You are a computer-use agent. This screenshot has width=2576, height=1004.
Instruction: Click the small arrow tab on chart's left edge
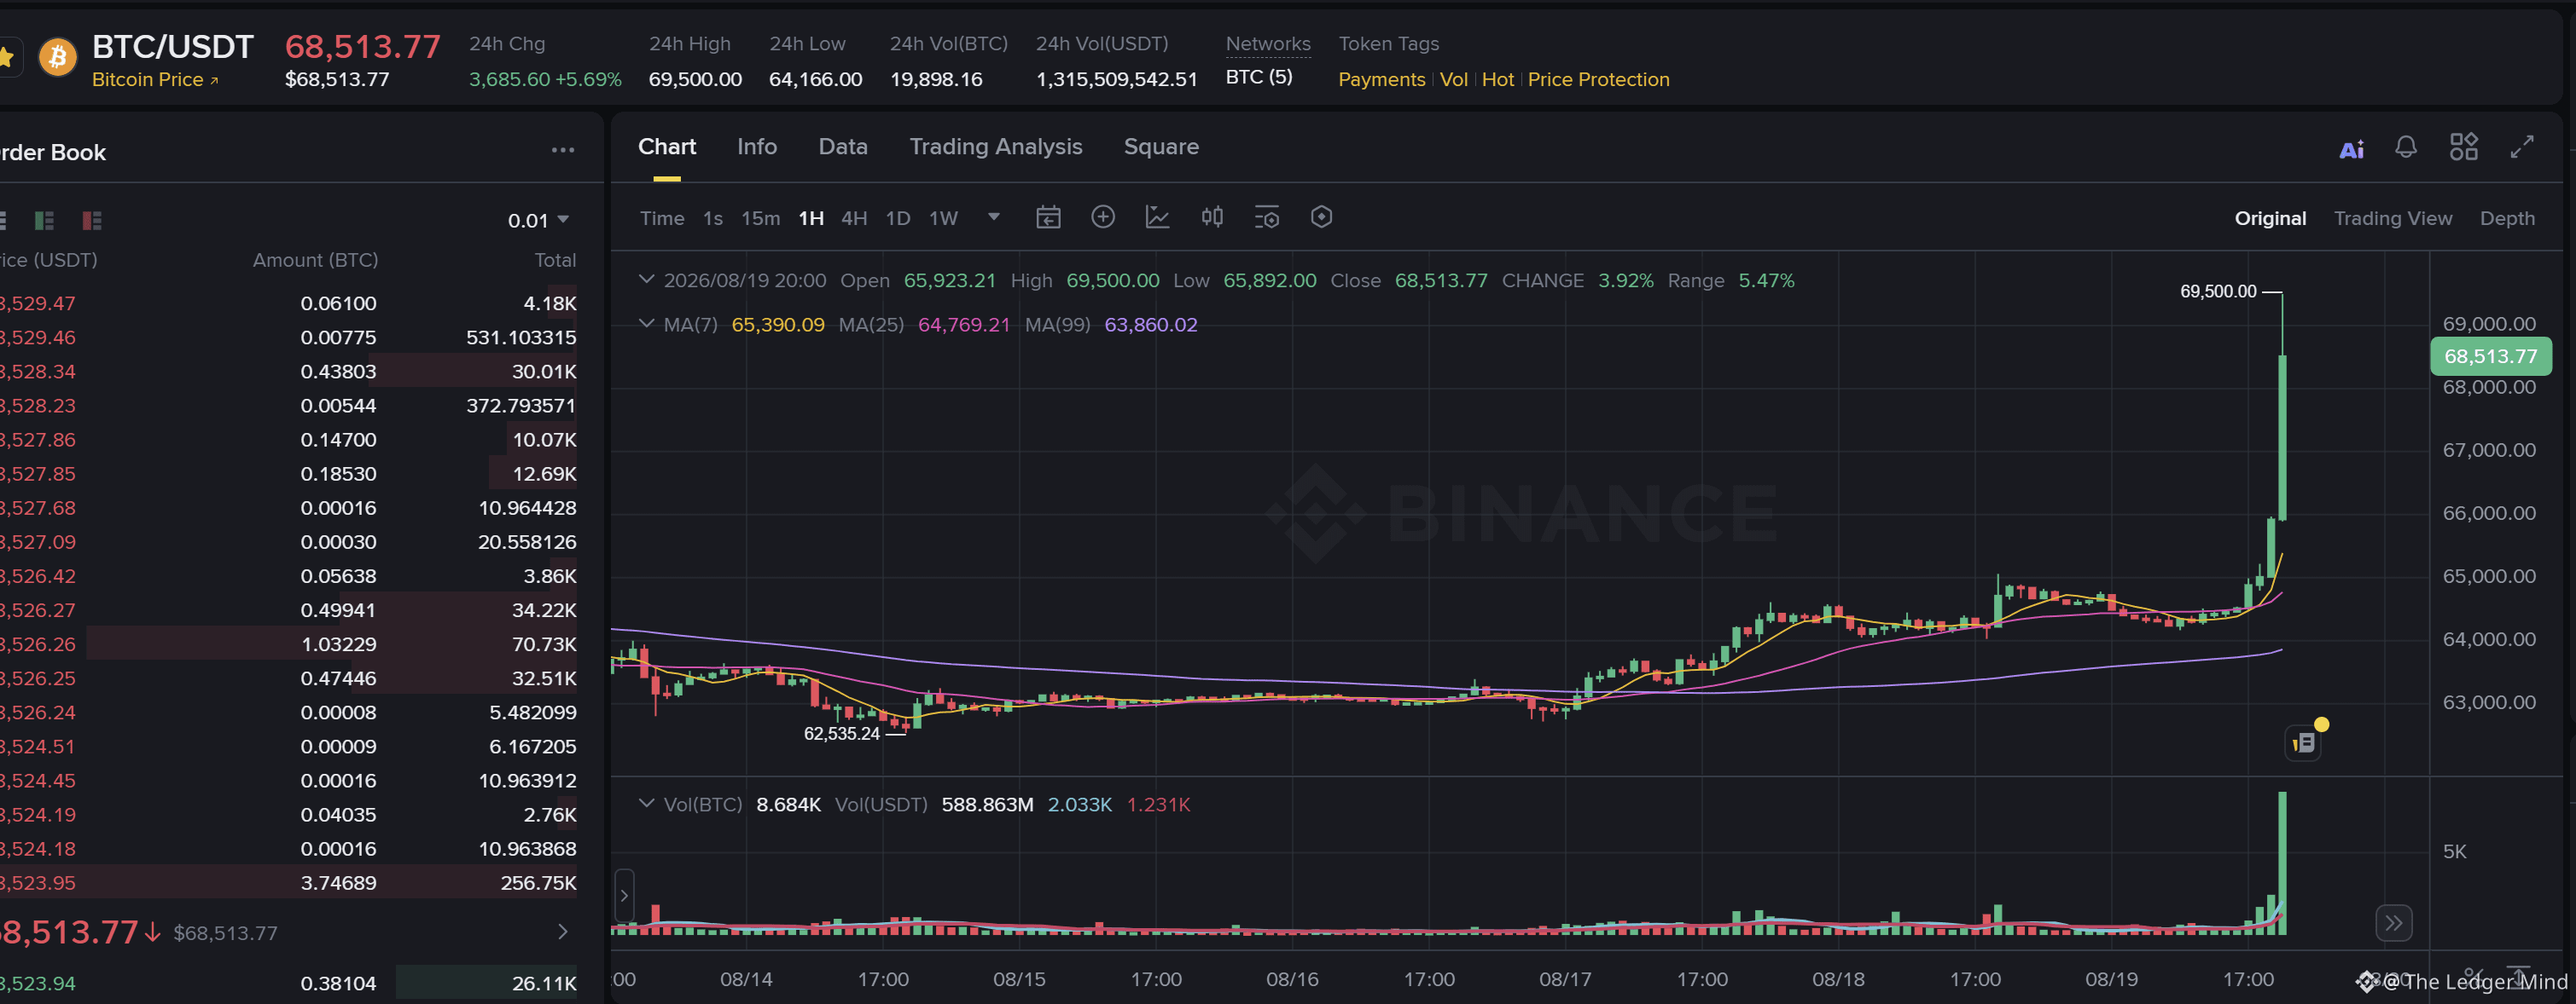pos(624,895)
